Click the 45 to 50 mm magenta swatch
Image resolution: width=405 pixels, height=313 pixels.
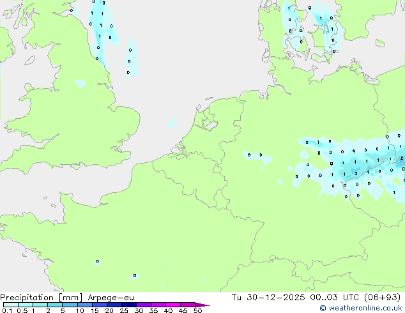coord(188,305)
